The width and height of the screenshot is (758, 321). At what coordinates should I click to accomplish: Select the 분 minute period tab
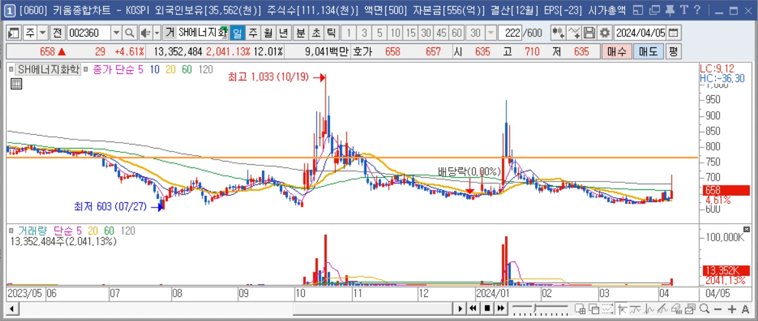click(300, 33)
